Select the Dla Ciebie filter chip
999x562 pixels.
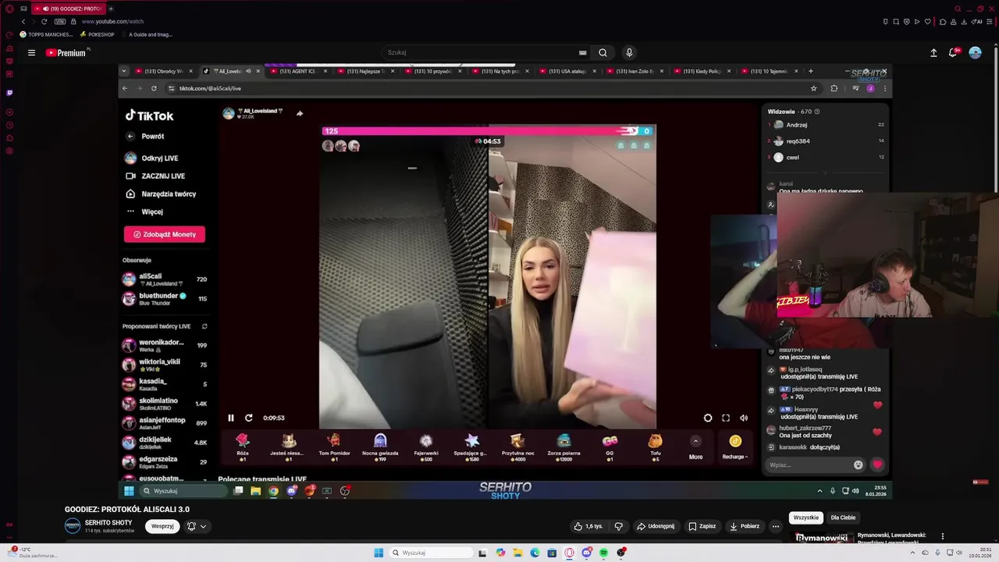coord(843,518)
